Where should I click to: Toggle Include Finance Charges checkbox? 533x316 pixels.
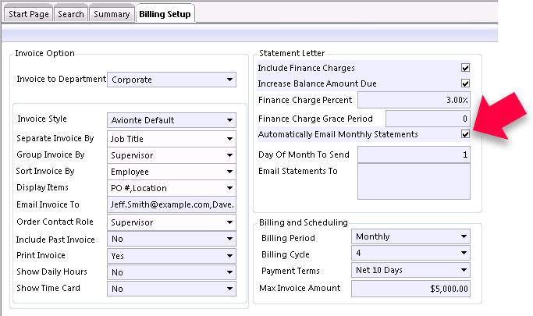(x=465, y=68)
